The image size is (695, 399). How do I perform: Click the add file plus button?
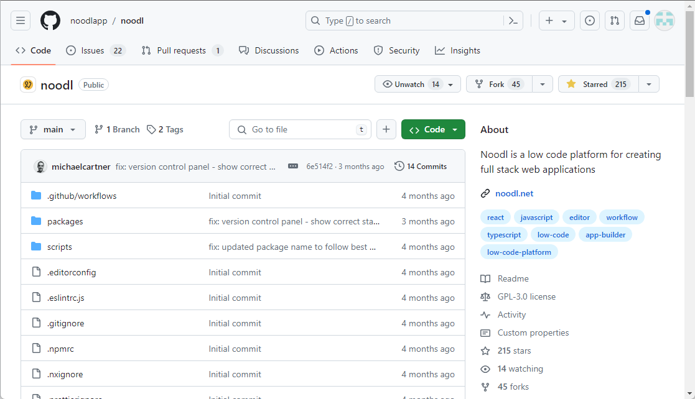coord(386,129)
